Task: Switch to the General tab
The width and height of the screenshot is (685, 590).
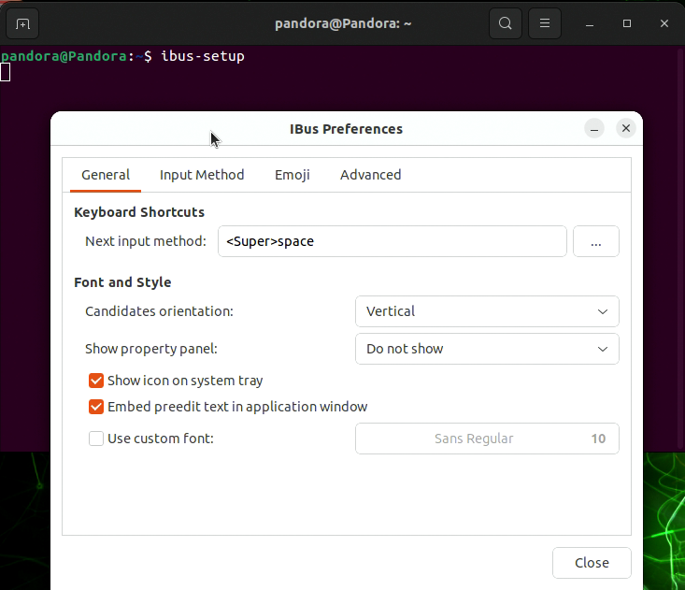Action: (x=106, y=175)
